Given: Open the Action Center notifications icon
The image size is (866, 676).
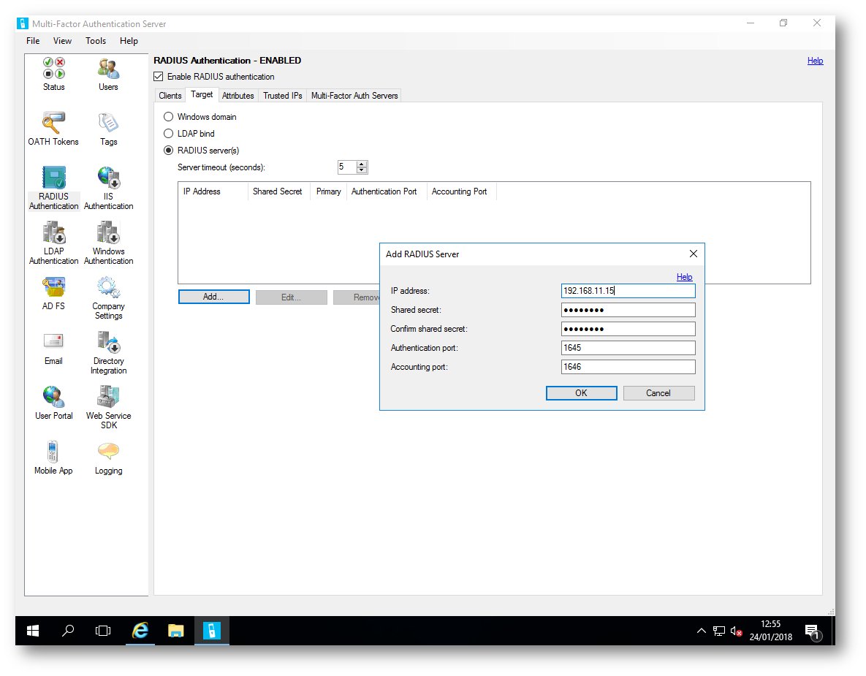Looking at the screenshot, I should (x=813, y=632).
